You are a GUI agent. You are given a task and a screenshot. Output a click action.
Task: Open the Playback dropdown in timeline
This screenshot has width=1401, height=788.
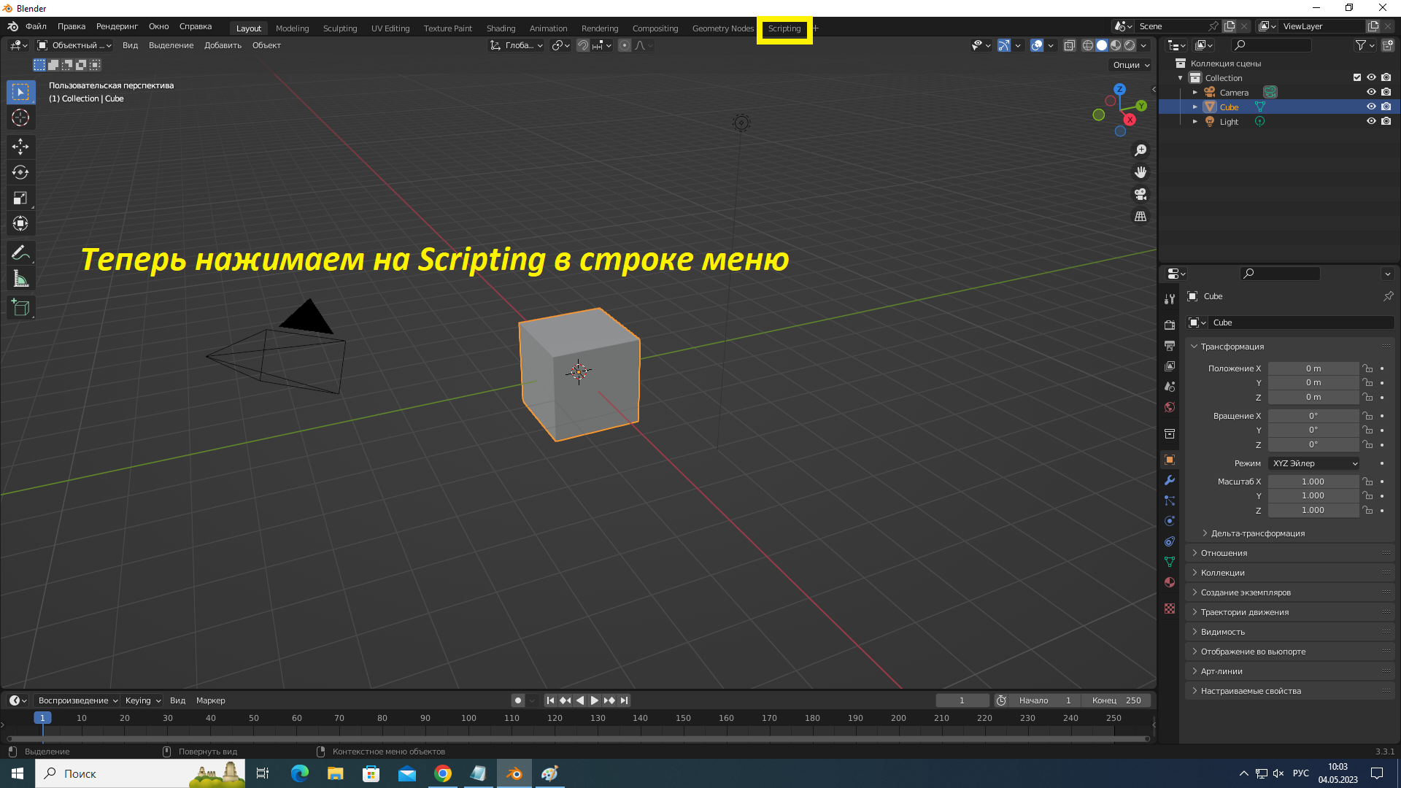pyautogui.click(x=77, y=700)
